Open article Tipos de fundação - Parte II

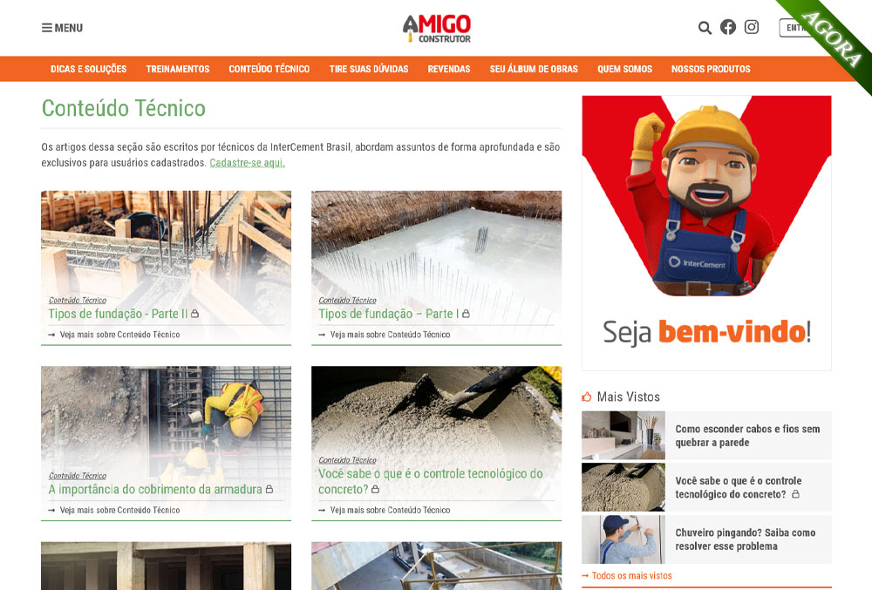(118, 314)
